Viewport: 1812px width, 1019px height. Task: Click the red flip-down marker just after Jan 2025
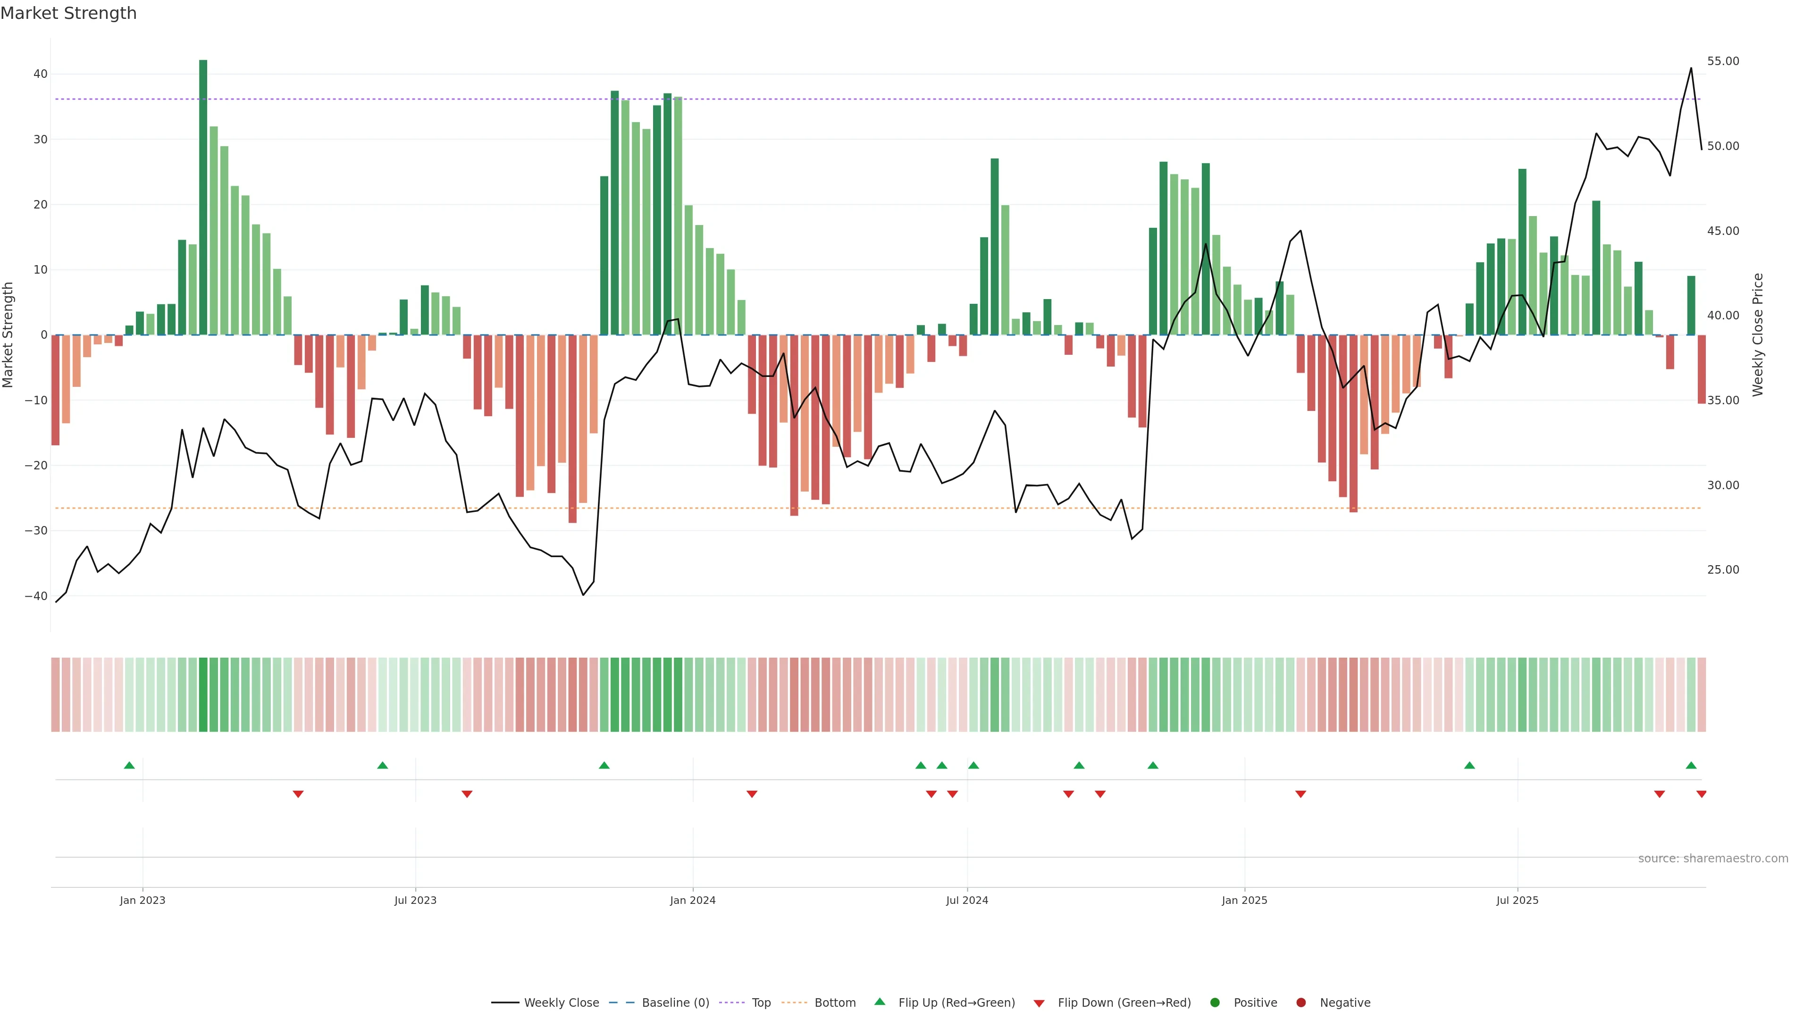click(1300, 794)
